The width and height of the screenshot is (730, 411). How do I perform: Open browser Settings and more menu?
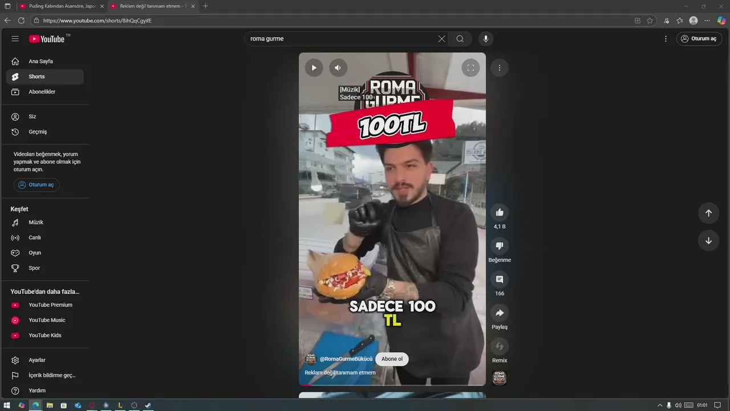(707, 21)
